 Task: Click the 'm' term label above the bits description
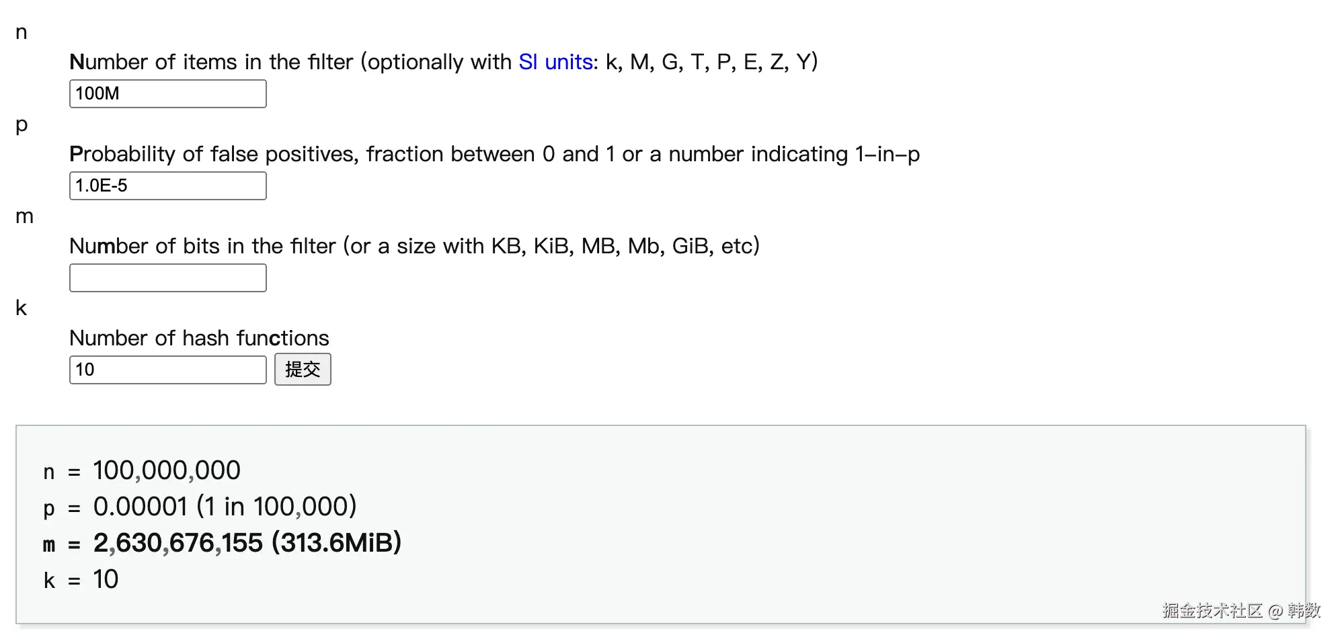pyautogui.click(x=24, y=216)
